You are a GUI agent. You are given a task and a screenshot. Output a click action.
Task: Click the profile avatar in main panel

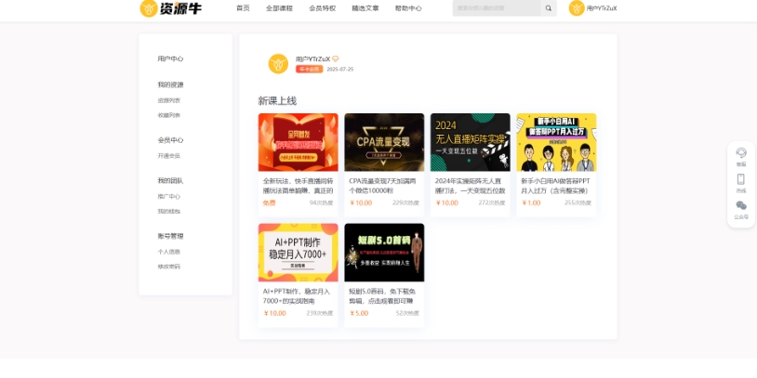[x=278, y=64]
